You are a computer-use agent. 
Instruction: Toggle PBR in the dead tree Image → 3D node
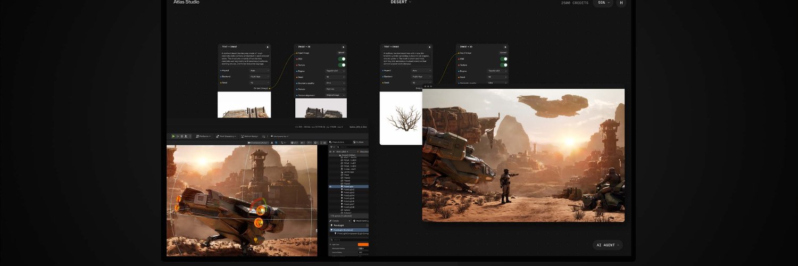(504, 59)
